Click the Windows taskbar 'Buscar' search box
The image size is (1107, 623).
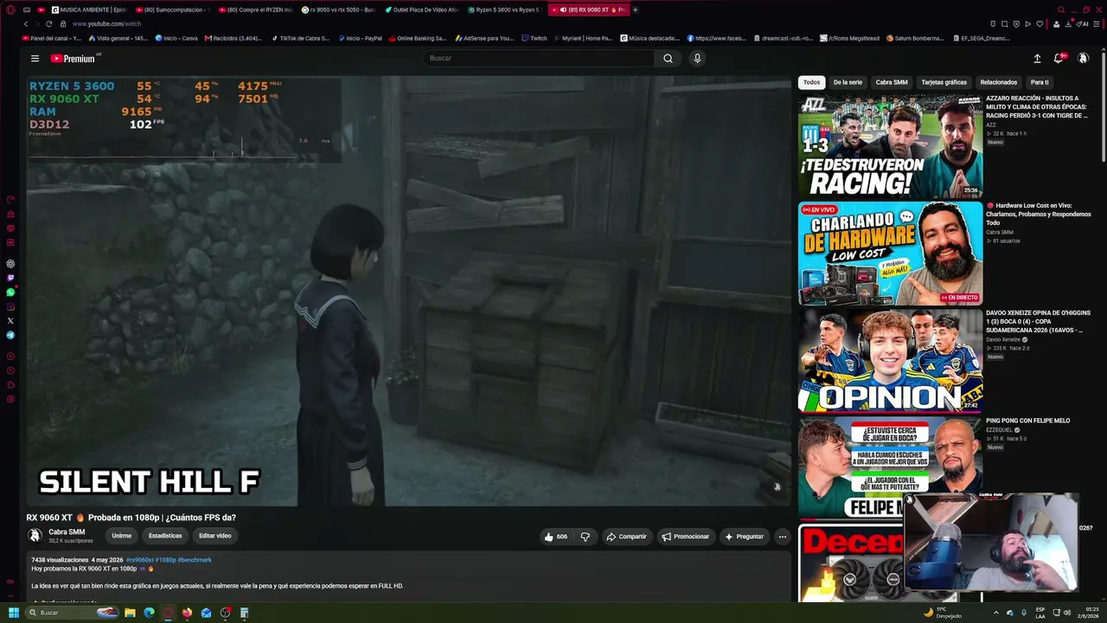pyautogui.click(x=72, y=613)
